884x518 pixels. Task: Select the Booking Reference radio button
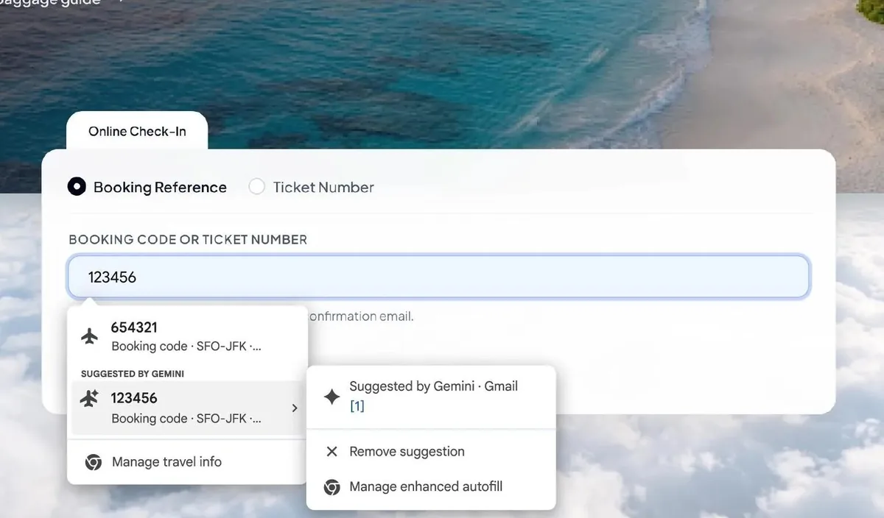pyautogui.click(x=77, y=187)
